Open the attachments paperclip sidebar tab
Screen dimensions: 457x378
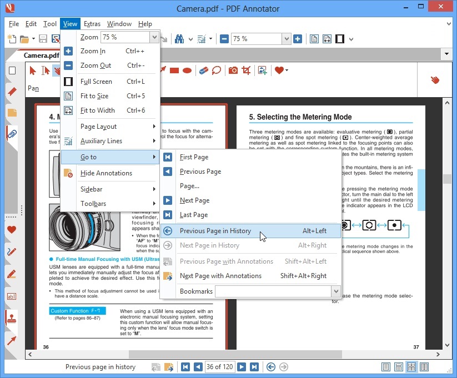click(11, 133)
